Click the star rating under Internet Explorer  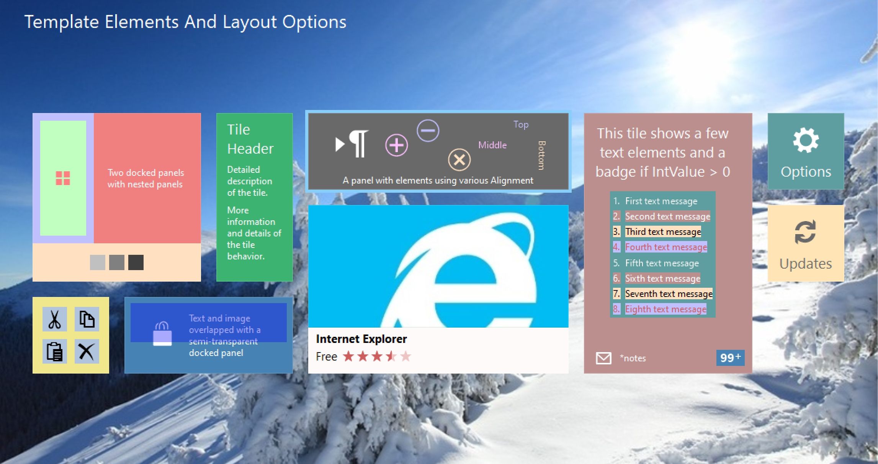click(x=377, y=356)
